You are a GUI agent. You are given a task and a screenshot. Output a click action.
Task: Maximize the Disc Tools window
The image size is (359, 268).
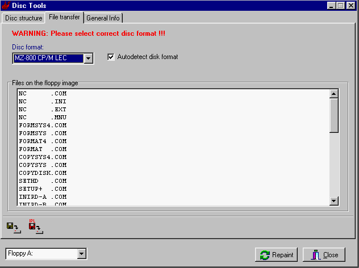[341, 6]
